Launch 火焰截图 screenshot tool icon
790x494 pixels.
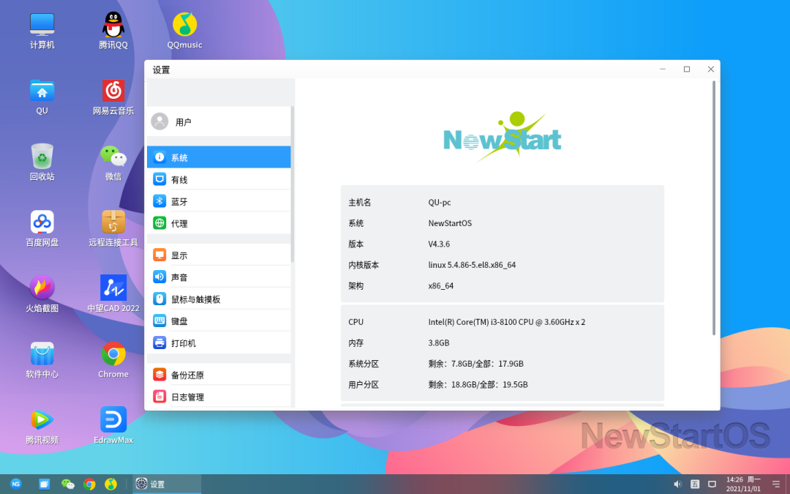pyautogui.click(x=42, y=294)
